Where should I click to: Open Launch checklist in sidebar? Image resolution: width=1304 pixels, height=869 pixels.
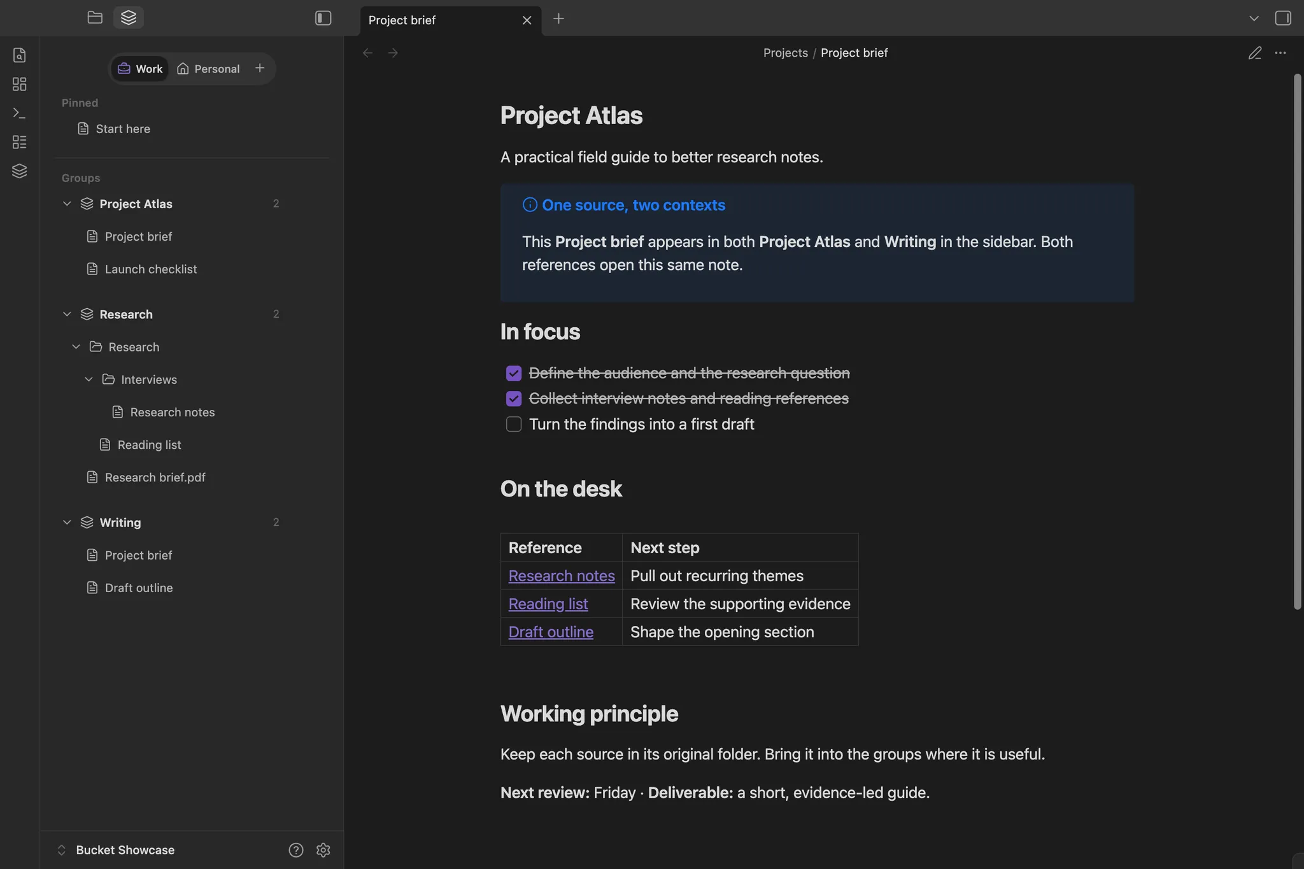pyautogui.click(x=151, y=269)
